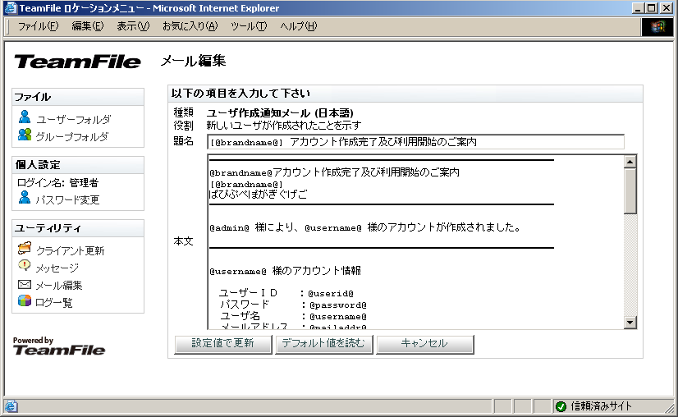This screenshot has height=417, width=678.
Task: Click the body text scrollbar down arrow
Action: click(630, 323)
